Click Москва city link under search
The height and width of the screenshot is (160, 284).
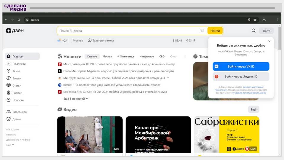(x=78, y=41)
